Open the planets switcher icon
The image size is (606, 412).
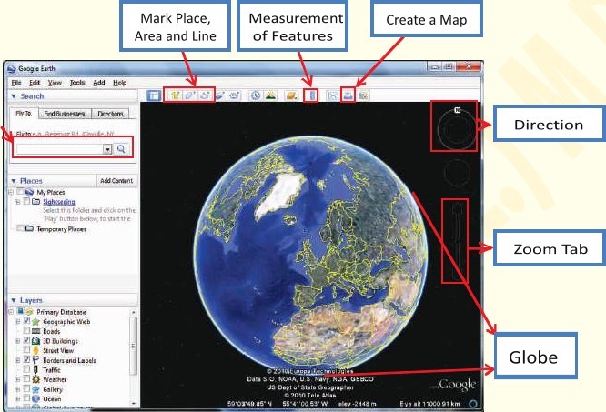(291, 95)
